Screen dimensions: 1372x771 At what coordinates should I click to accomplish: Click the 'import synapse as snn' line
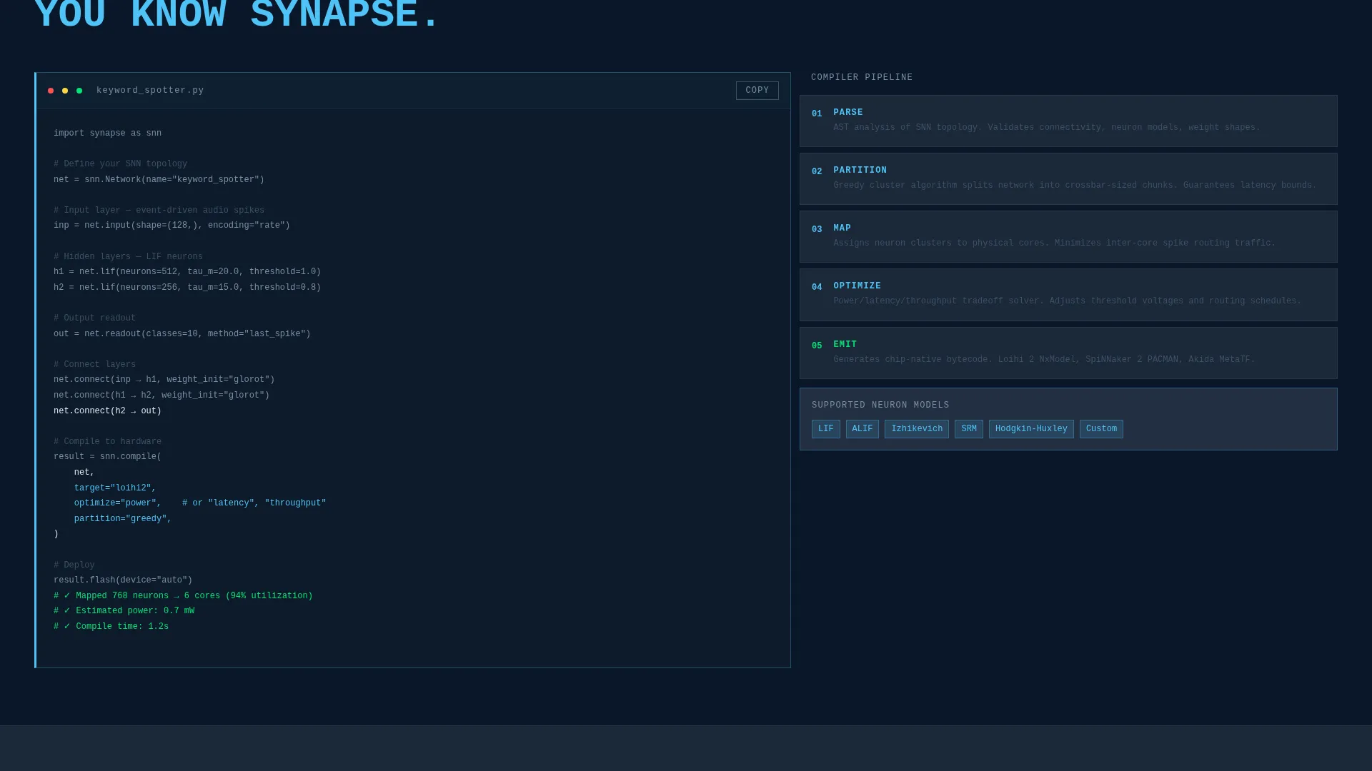tap(107, 133)
